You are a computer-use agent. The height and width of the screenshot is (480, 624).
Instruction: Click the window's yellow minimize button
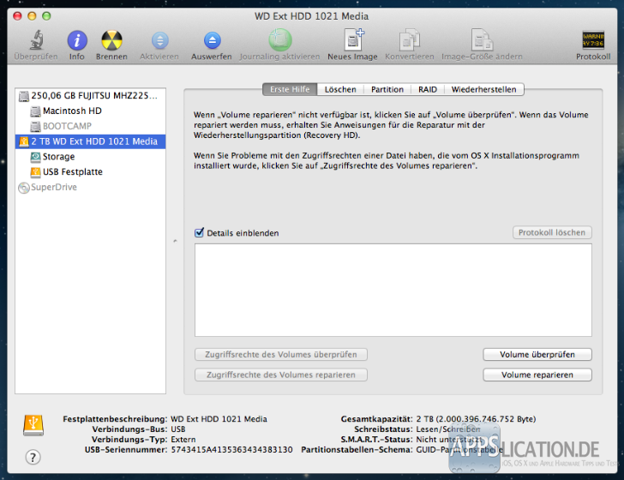(32, 16)
